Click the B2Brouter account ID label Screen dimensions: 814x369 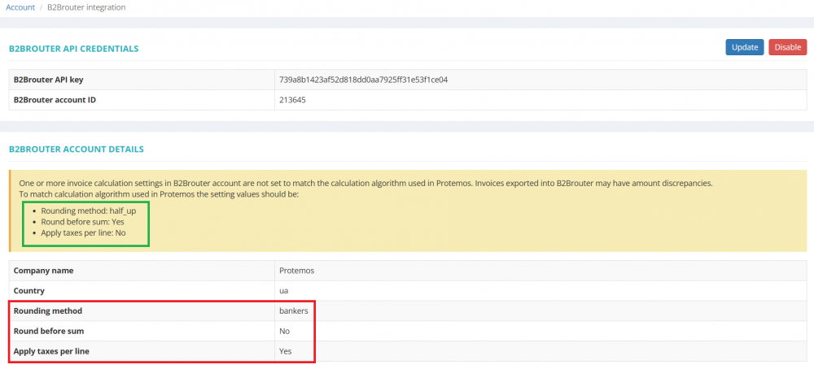click(x=61, y=100)
